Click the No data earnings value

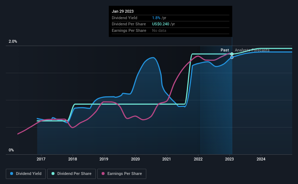pos(159,30)
